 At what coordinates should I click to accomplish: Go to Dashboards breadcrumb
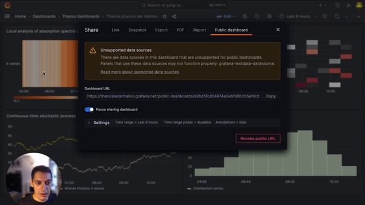coord(44,17)
